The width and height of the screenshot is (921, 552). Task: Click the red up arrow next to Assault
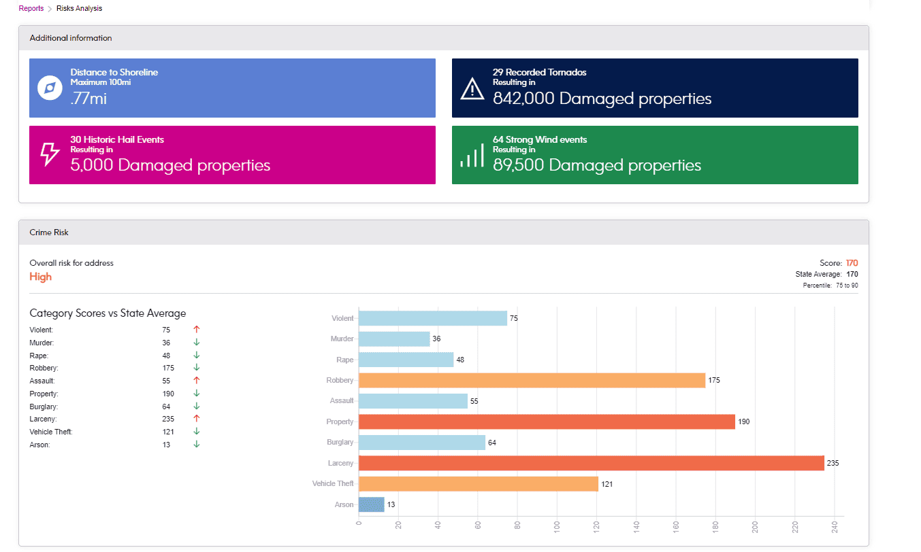tap(196, 381)
